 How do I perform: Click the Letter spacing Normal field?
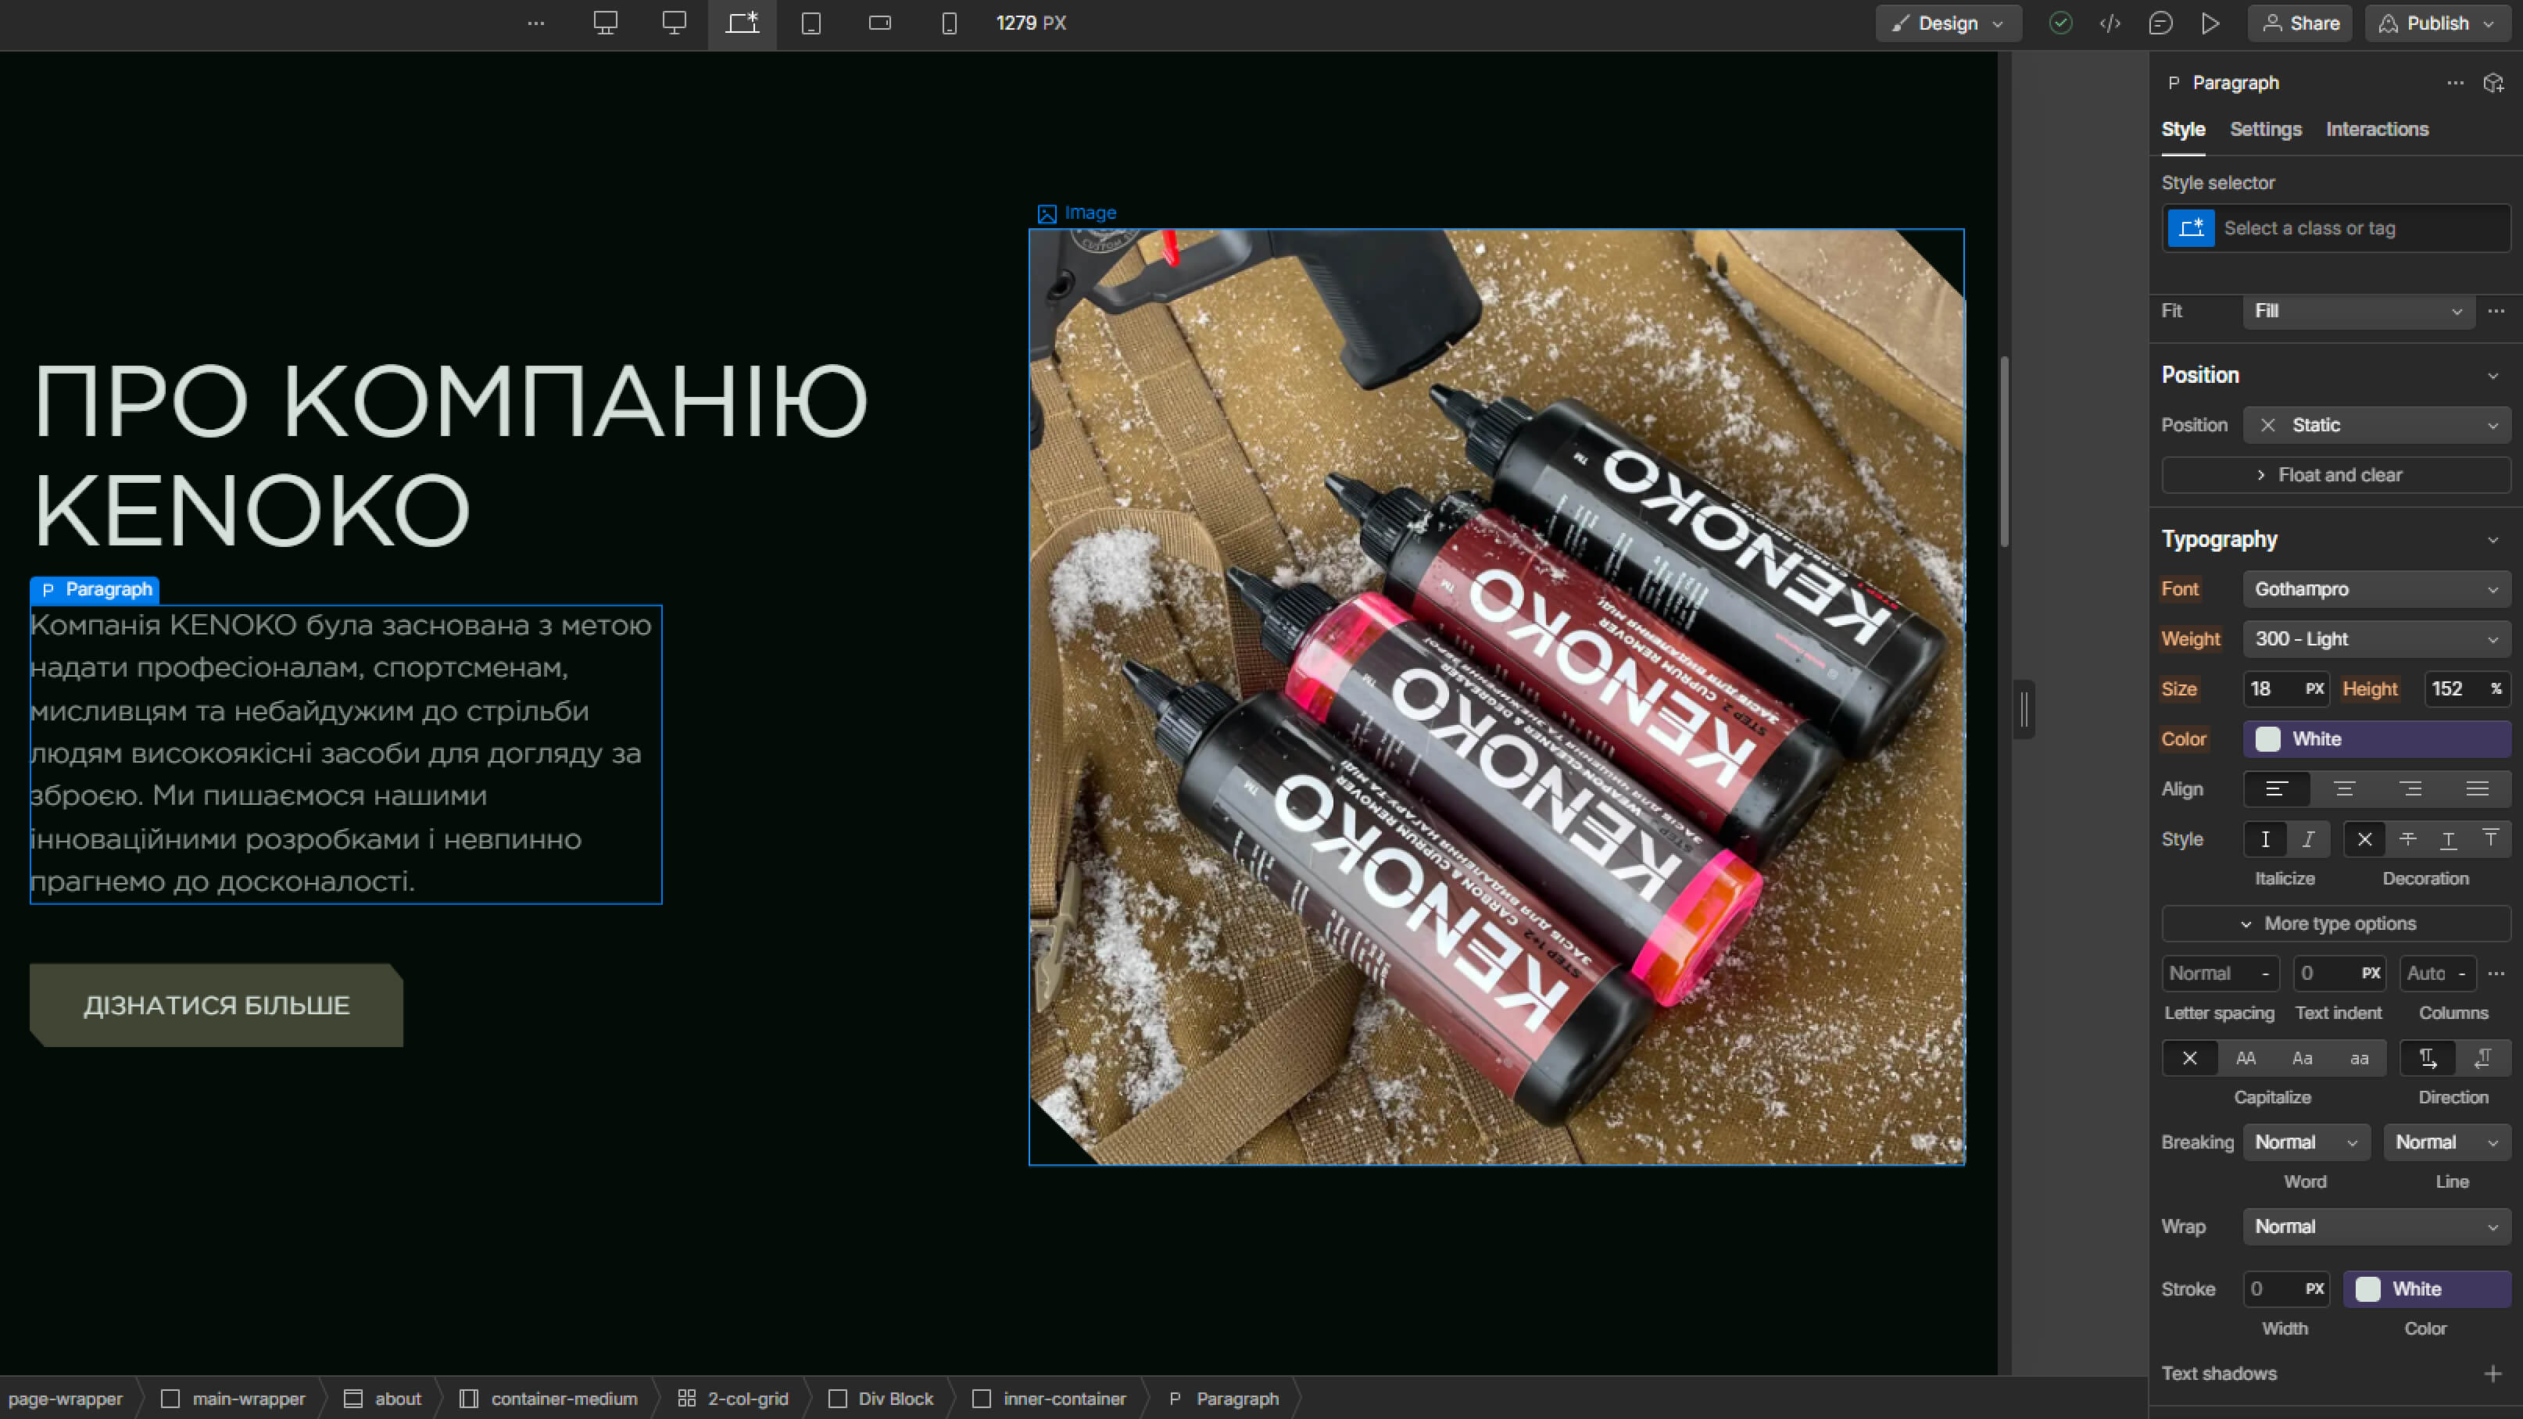[x=2221, y=974]
